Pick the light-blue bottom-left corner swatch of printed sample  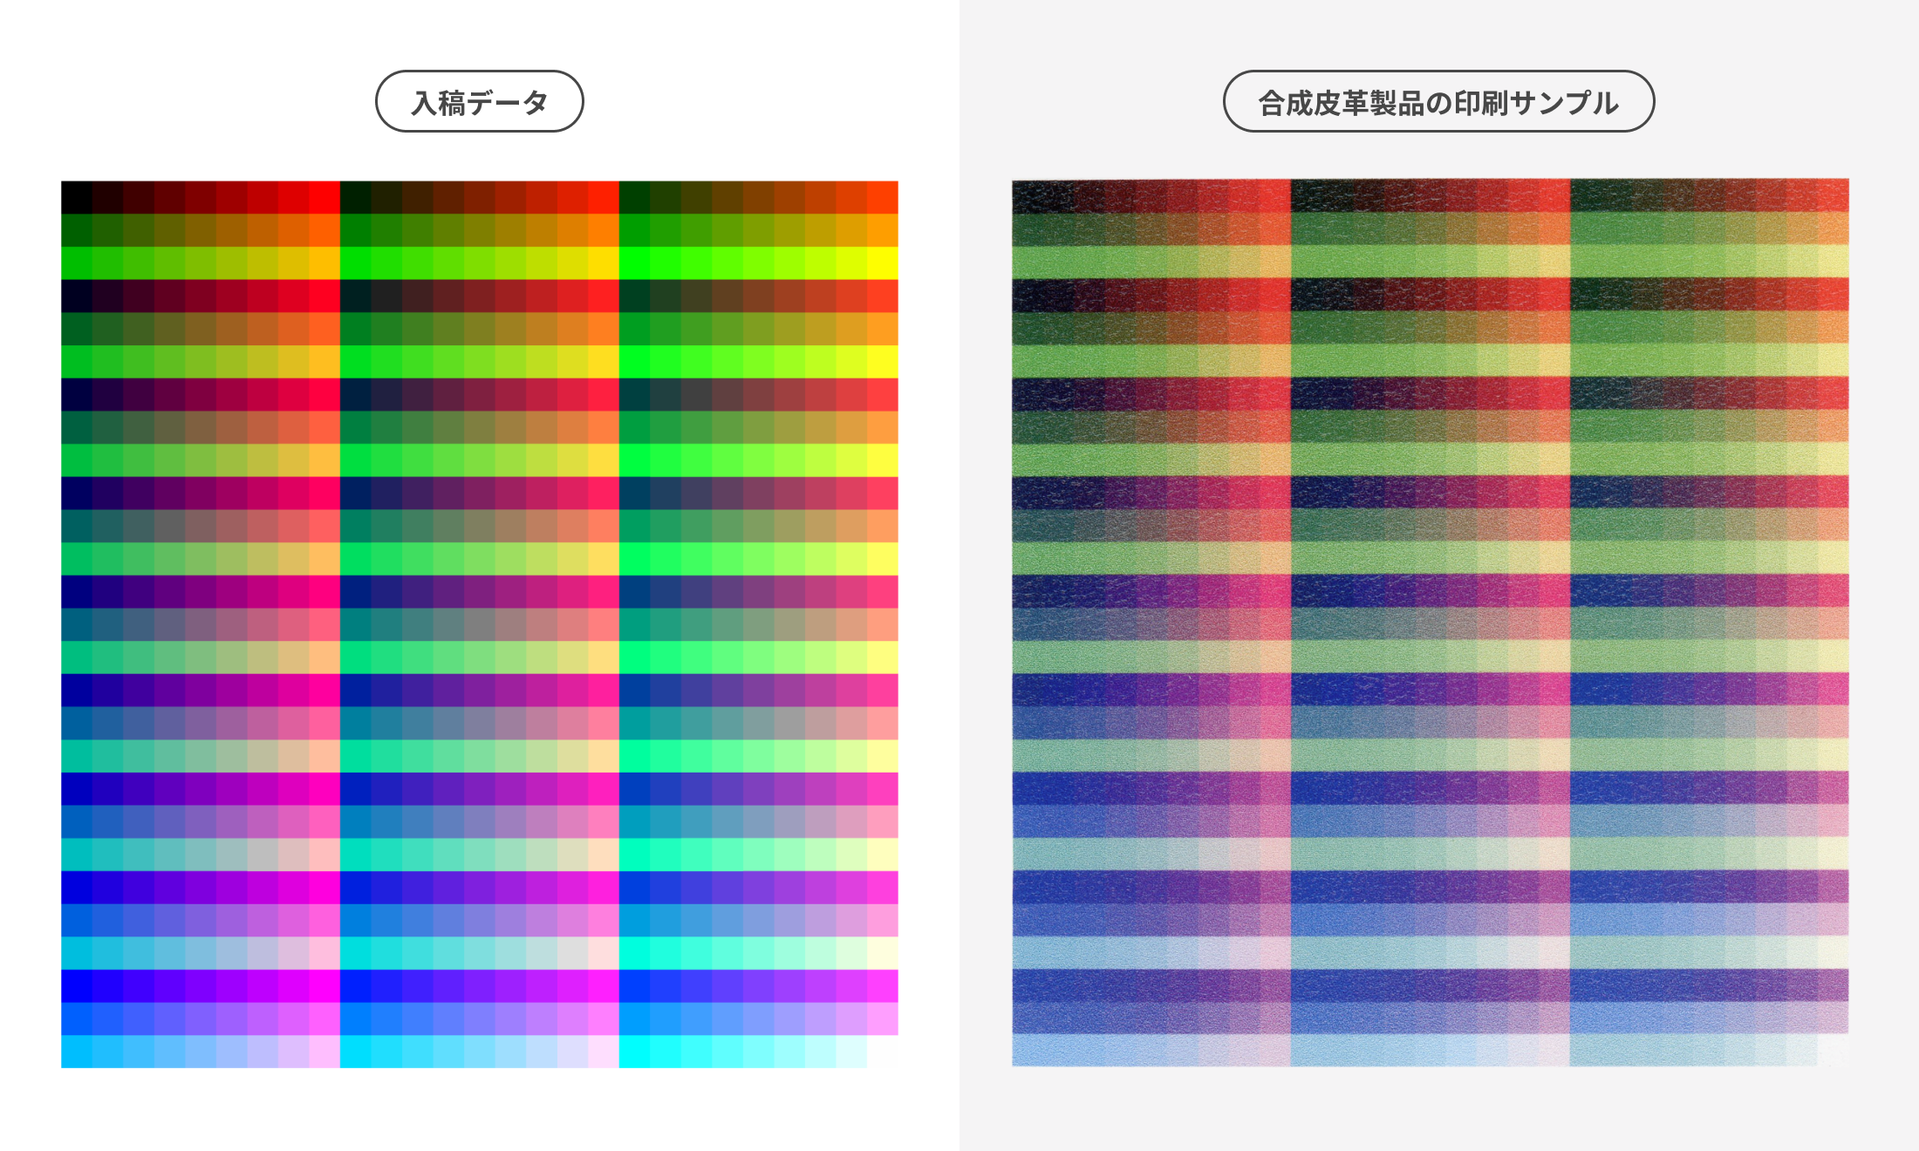click(x=1028, y=1050)
